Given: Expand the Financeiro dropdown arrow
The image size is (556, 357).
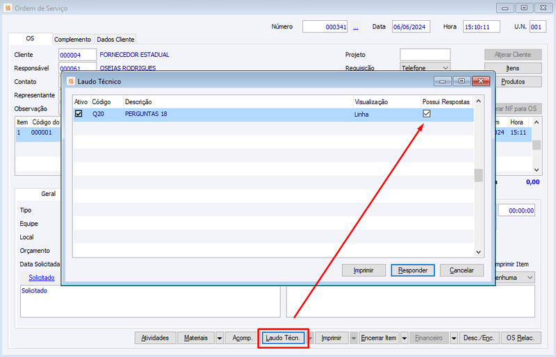Looking at the screenshot, I should 454,338.
